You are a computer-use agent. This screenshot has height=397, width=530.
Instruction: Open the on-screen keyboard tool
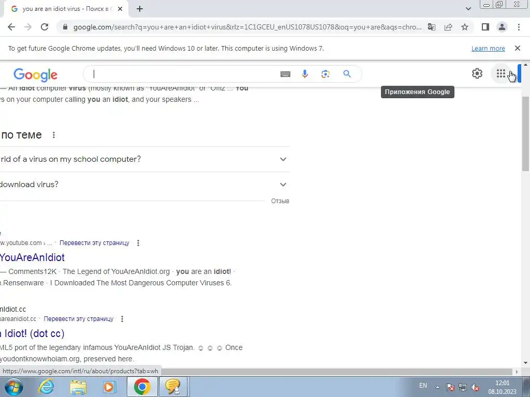coord(285,74)
